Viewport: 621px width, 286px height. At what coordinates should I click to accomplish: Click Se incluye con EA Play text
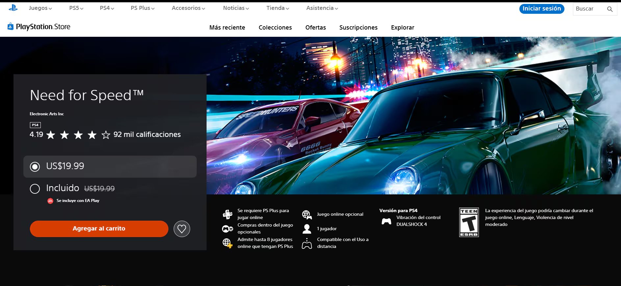(78, 201)
